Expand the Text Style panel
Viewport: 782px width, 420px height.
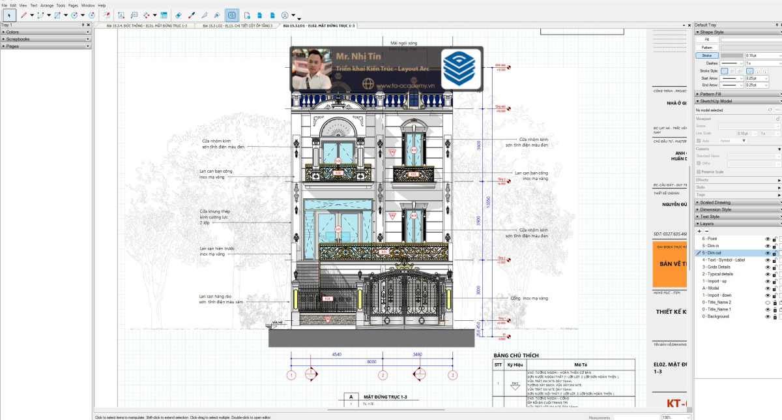(x=738, y=217)
